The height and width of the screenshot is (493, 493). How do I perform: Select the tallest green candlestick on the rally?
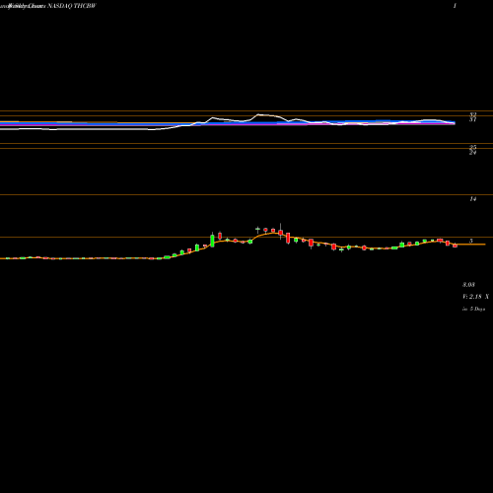pyautogui.click(x=212, y=240)
